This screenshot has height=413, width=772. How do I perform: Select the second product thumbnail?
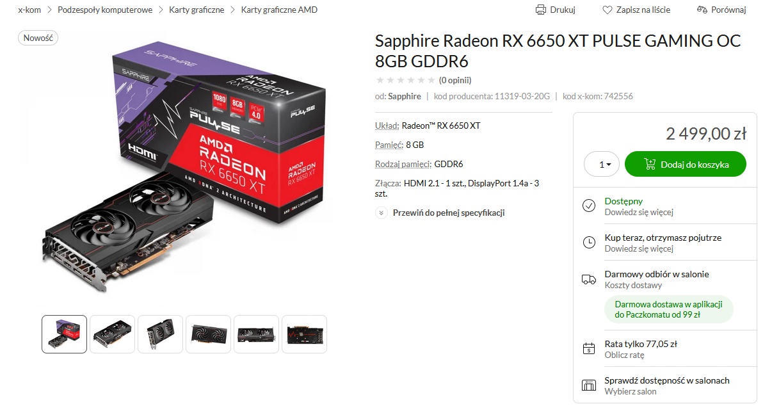[x=112, y=334]
